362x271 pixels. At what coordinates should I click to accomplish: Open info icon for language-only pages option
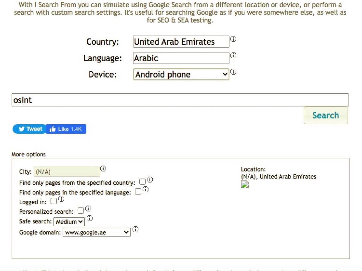point(145,189)
